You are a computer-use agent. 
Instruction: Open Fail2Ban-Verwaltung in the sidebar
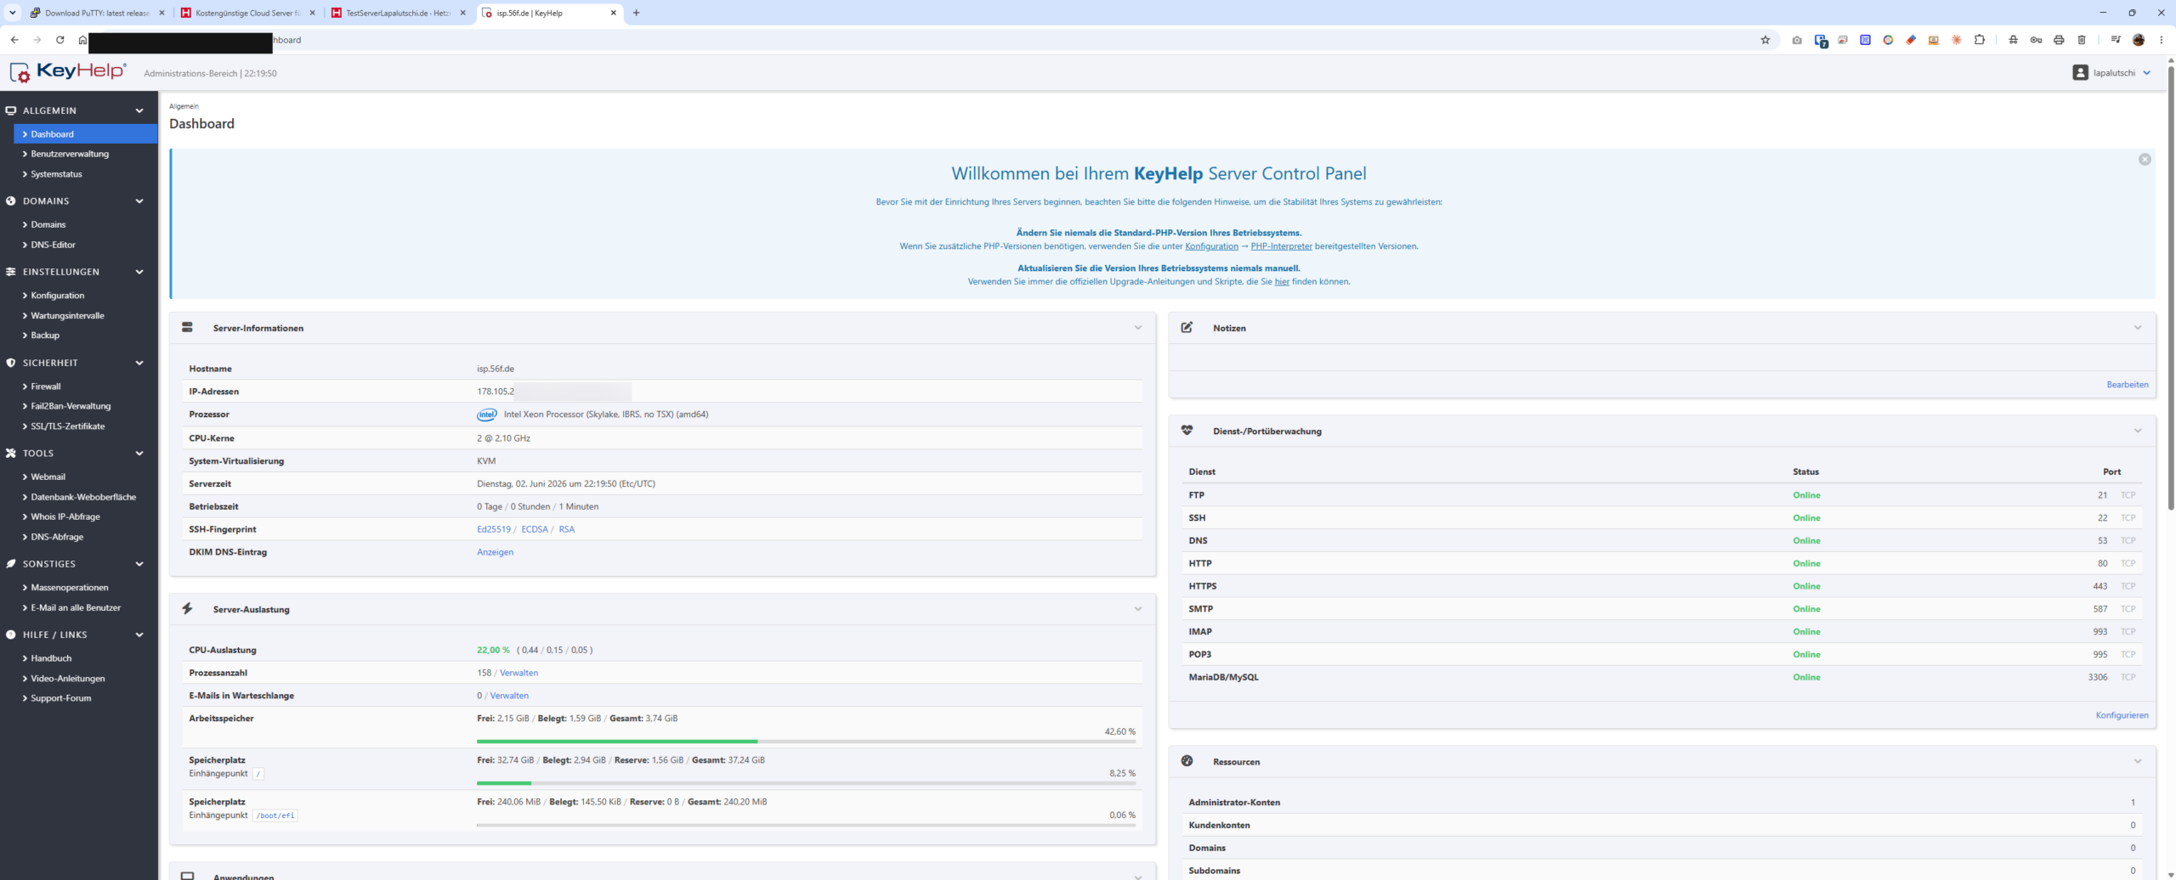pyautogui.click(x=71, y=406)
